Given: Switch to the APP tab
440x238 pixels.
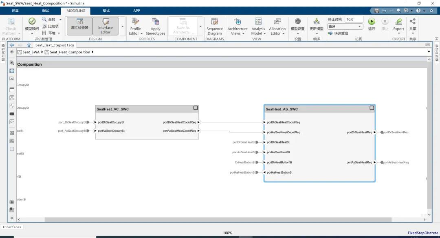Looking at the screenshot, I should [x=136, y=11].
